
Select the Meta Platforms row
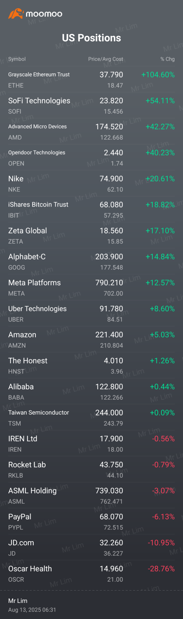[91, 288]
